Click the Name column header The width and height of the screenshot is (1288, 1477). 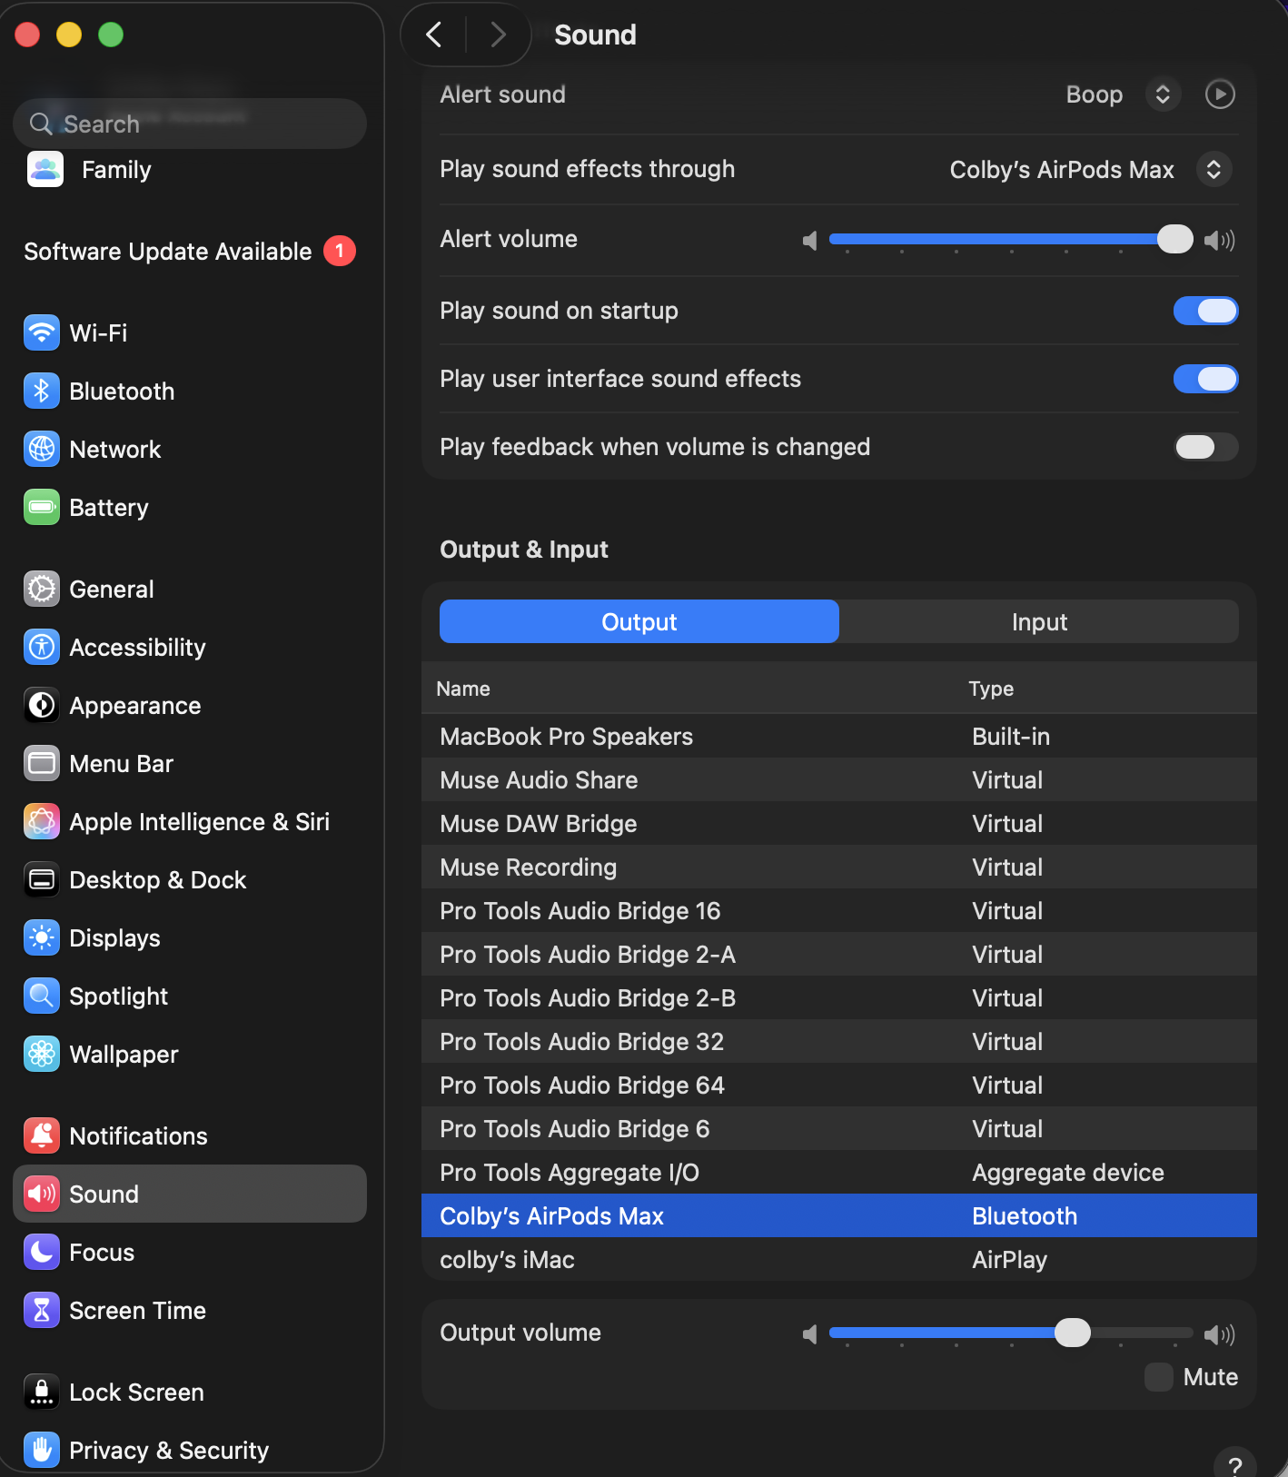pos(463,689)
